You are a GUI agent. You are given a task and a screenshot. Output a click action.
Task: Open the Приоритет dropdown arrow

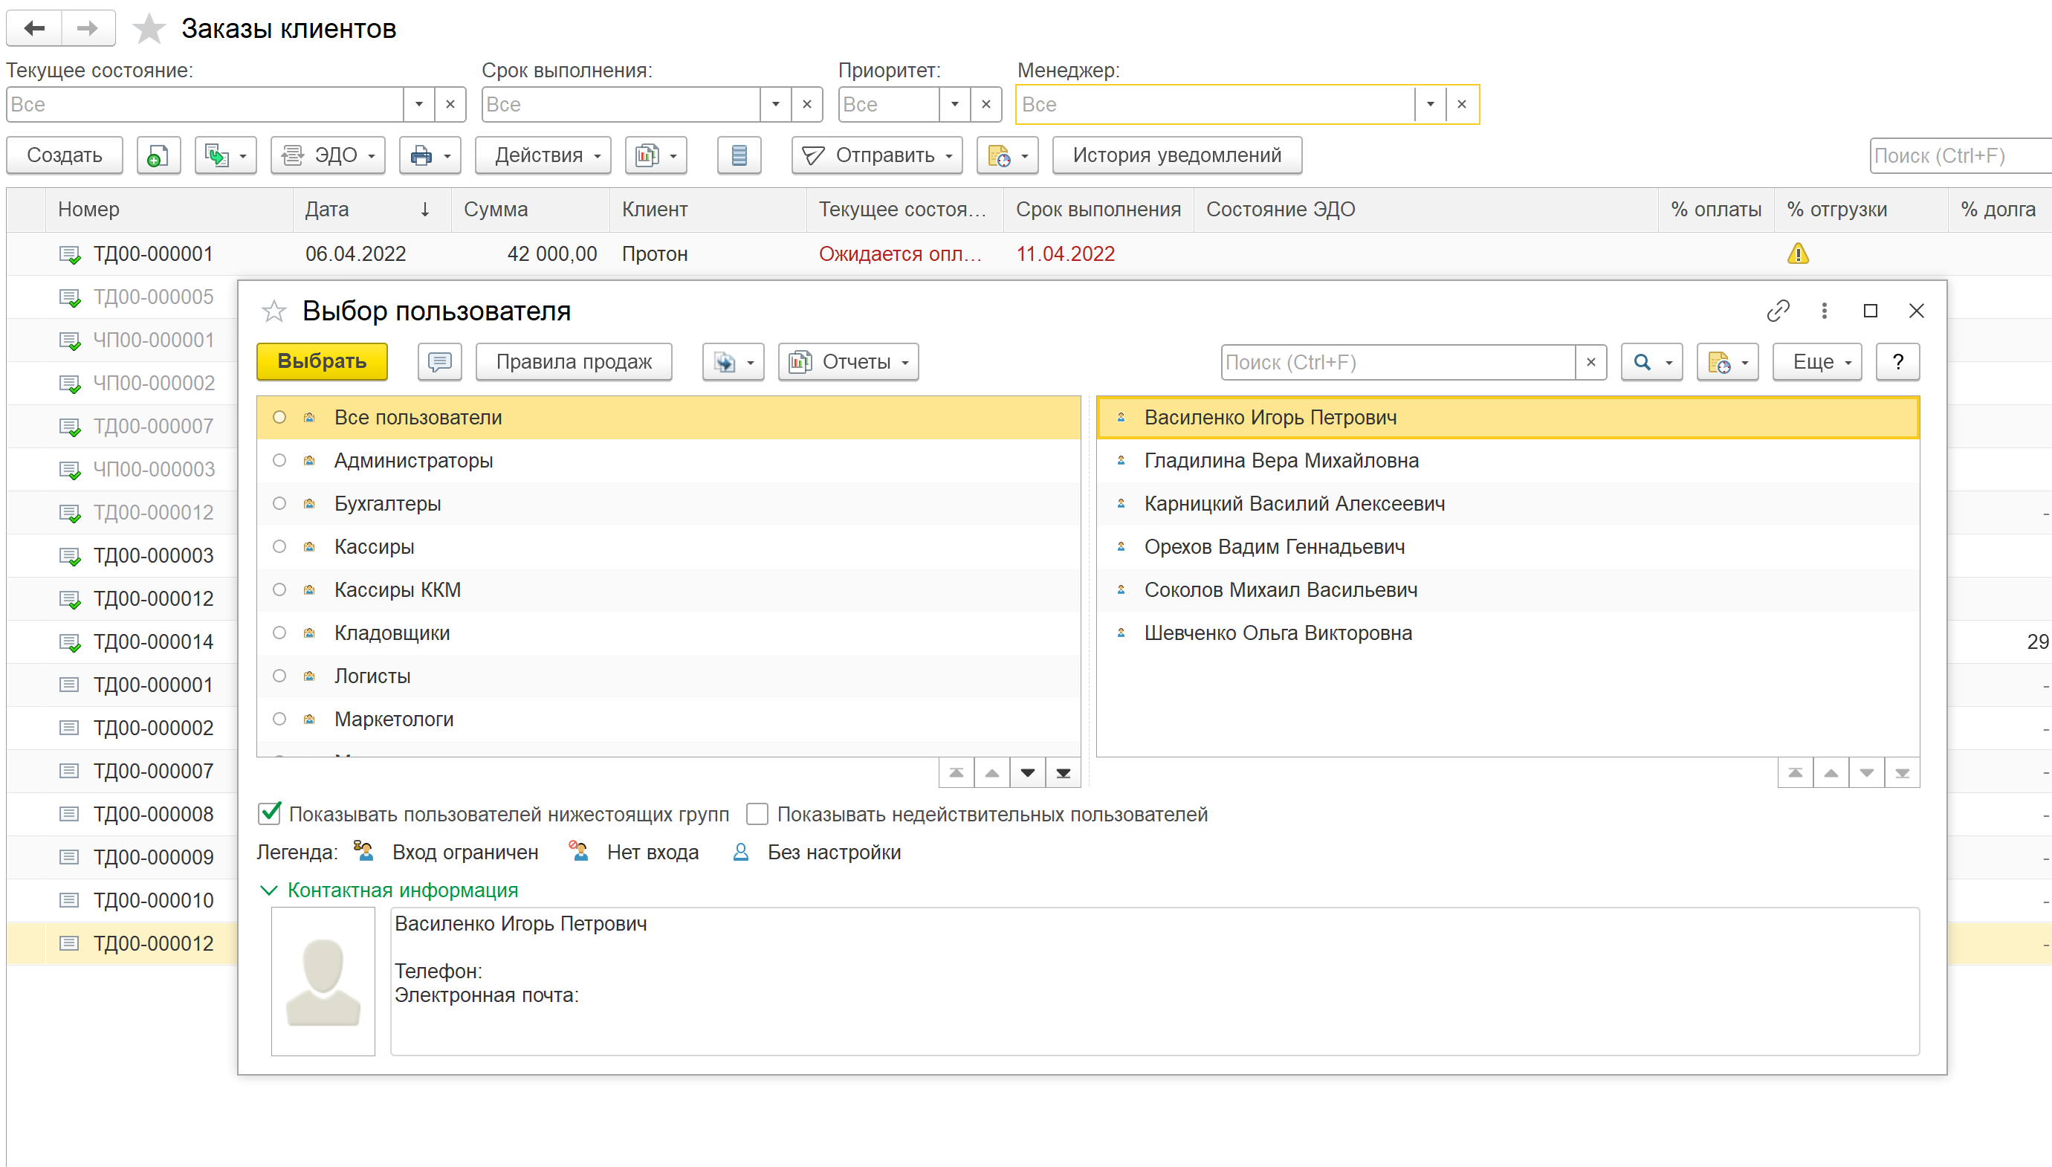click(954, 104)
